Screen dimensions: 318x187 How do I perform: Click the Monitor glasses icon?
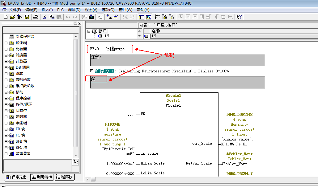pyautogui.click(x=116, y=17)
